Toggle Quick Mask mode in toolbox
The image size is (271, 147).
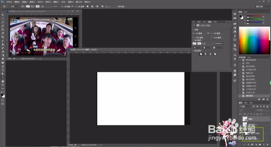3,100
